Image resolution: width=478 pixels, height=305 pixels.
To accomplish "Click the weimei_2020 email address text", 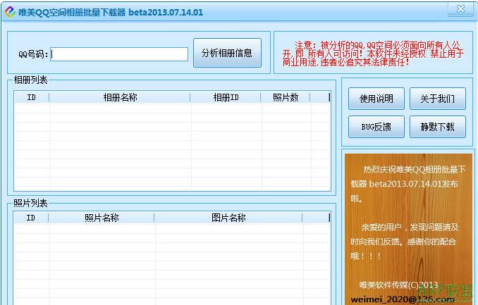I will 403,299.
